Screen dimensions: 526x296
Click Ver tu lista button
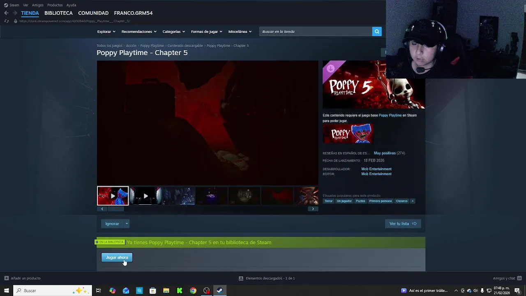pos(403,224)
